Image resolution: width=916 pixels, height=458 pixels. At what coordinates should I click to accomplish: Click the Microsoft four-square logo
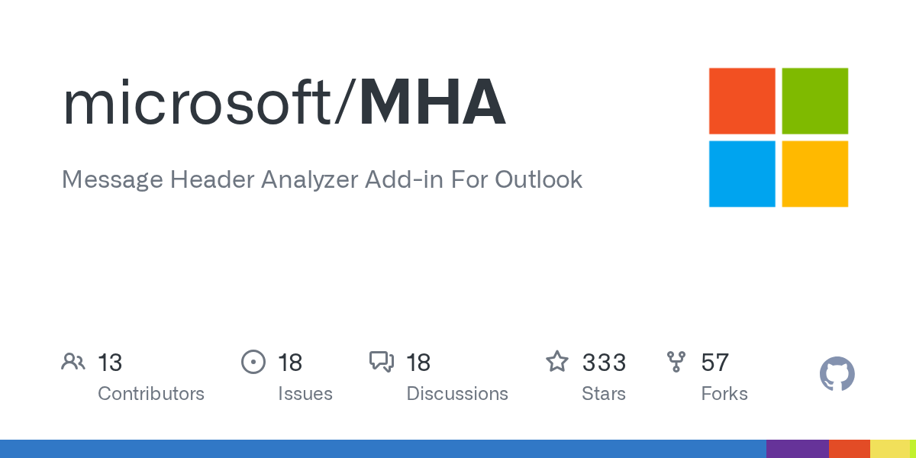[779, 137]
